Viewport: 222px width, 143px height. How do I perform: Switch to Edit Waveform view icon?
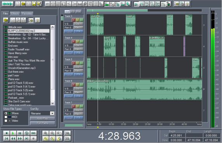coord(7,4)
